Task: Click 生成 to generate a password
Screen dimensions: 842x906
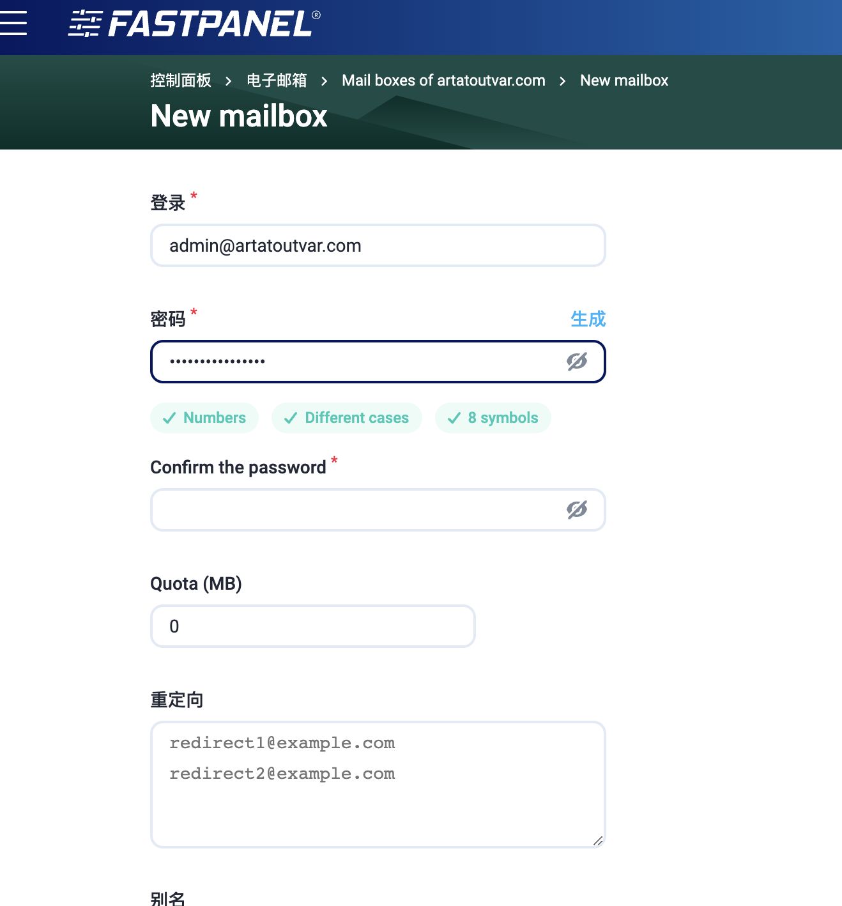Action: click(587, 319)
